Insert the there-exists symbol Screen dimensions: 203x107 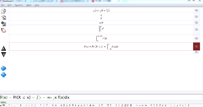tap(154, 105)
